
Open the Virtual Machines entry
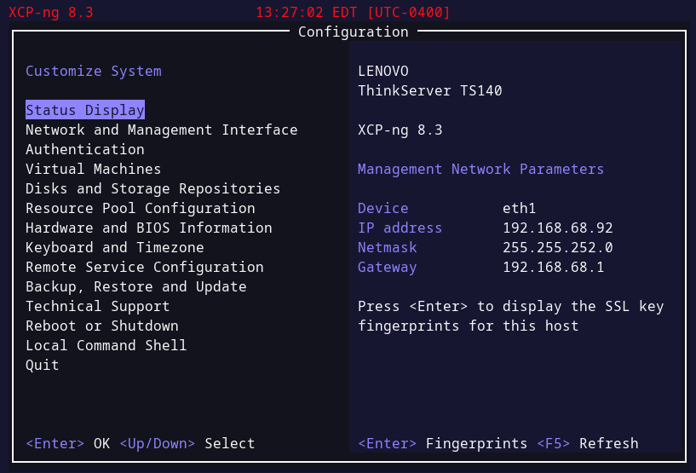pyautogui.click(x=93, y=169)
